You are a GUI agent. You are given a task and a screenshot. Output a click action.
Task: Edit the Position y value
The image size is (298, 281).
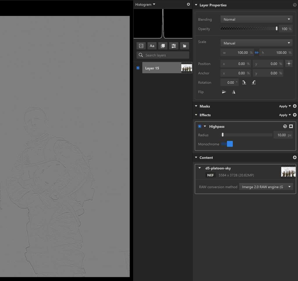[268, 64]
